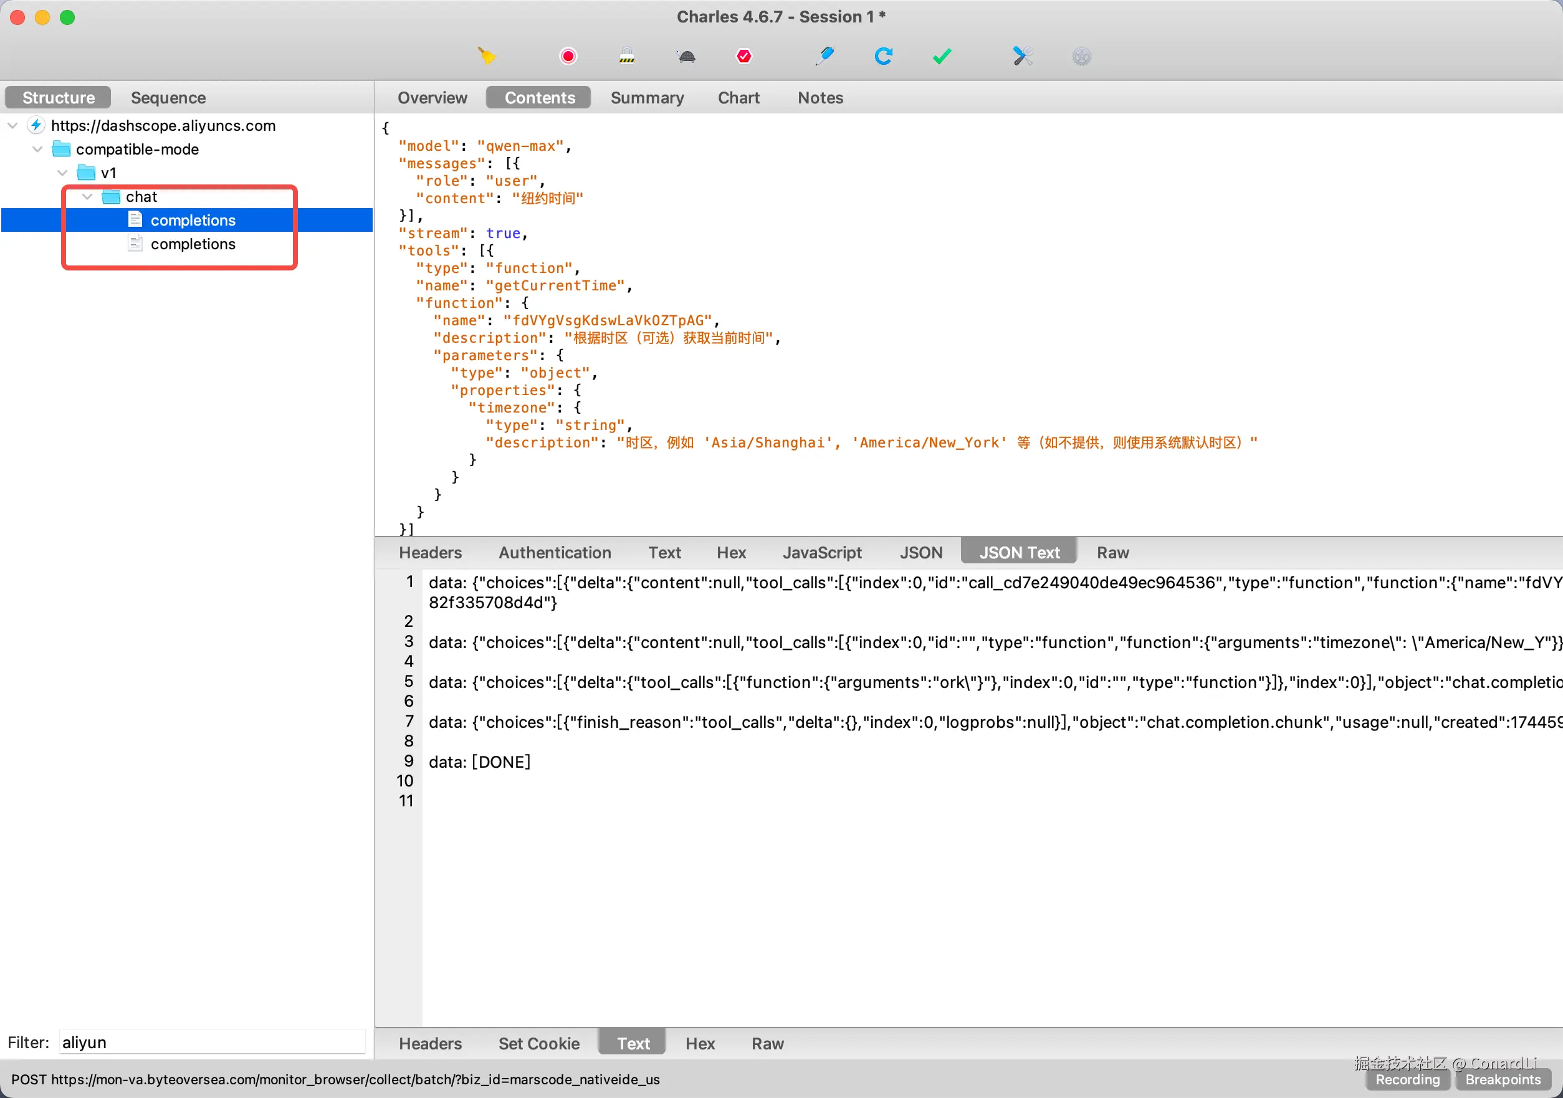
Task: Click the broom Clear Session icon
Action: pos(487,56)
